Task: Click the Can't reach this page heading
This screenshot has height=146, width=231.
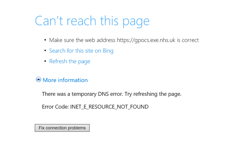Action: tap(92, 21)
